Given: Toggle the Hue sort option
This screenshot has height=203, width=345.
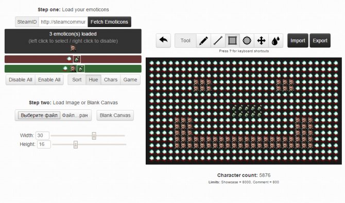Looking at the screenshot, I should coord(93,80).
